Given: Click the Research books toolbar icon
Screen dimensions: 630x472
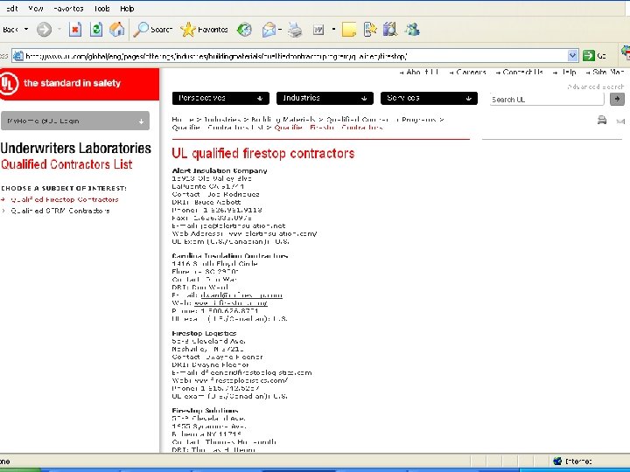Looking at the screenshot, I should click(x=390, y=30).
